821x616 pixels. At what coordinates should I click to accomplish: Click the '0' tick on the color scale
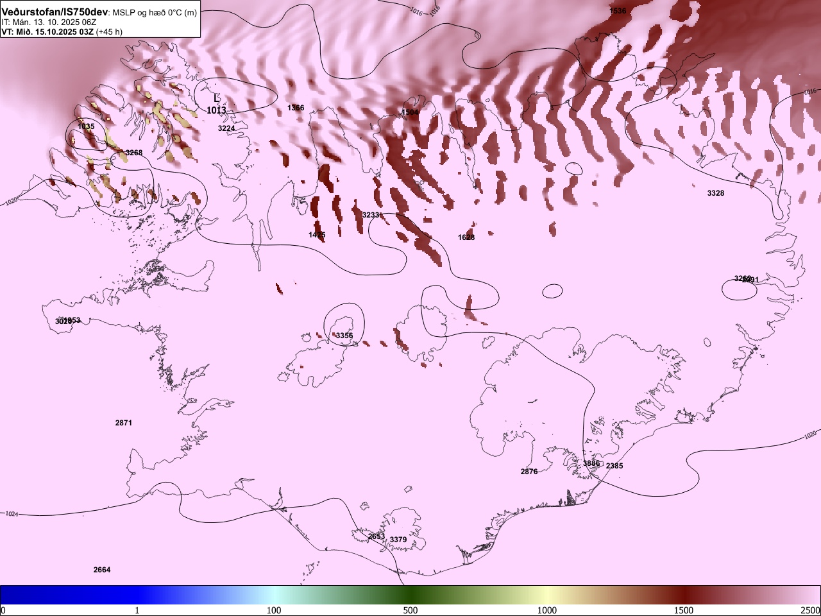coord(3,610)
